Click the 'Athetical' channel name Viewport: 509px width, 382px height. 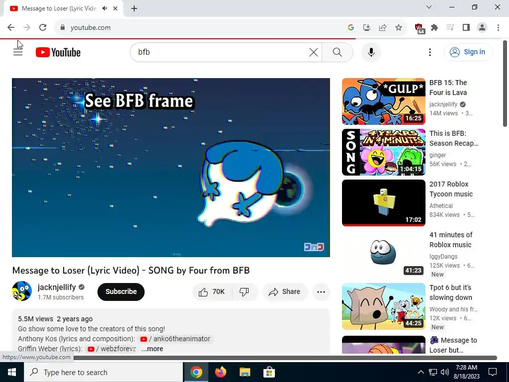click(x=441, y=205)
